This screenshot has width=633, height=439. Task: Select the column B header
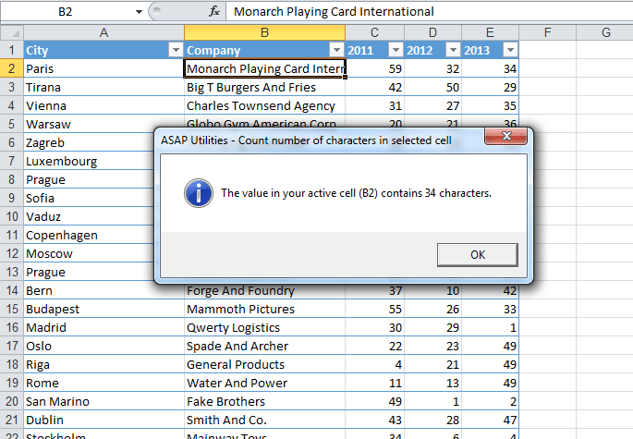tap(264, 32)
